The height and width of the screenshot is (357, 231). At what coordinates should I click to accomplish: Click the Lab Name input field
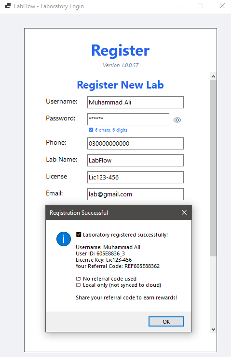(136, 160)
